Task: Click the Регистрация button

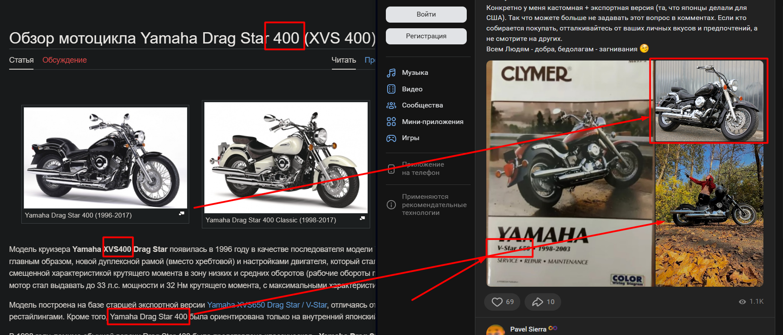Action: tap(426, 36)
